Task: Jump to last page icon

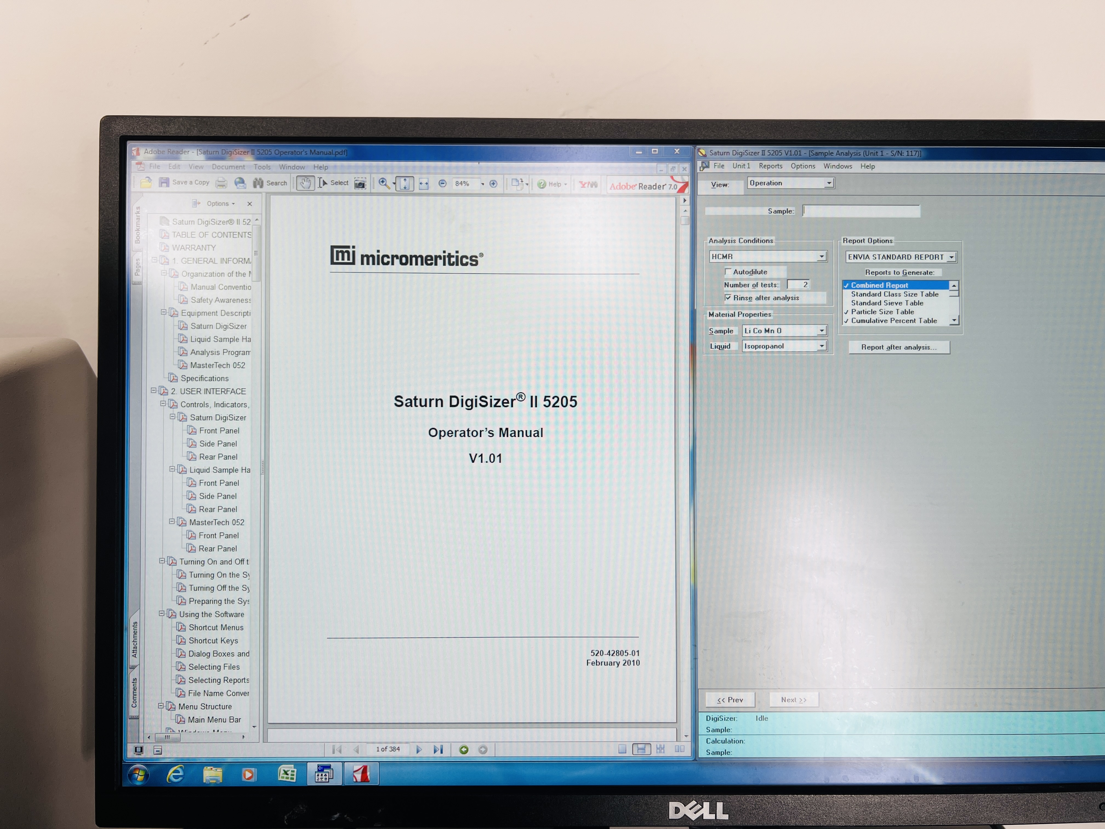Action: (x=438, y=749)
